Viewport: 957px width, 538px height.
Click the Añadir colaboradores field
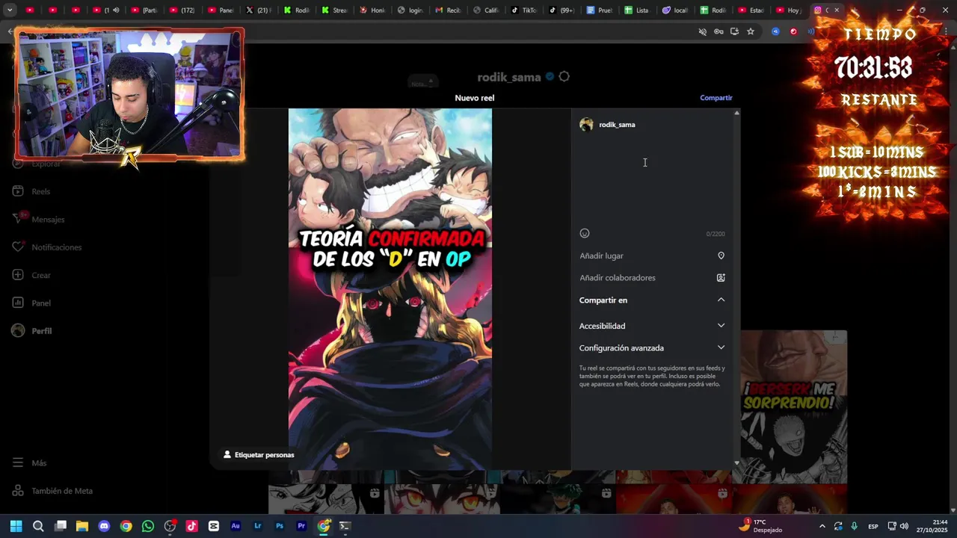[x=652, y=278]
